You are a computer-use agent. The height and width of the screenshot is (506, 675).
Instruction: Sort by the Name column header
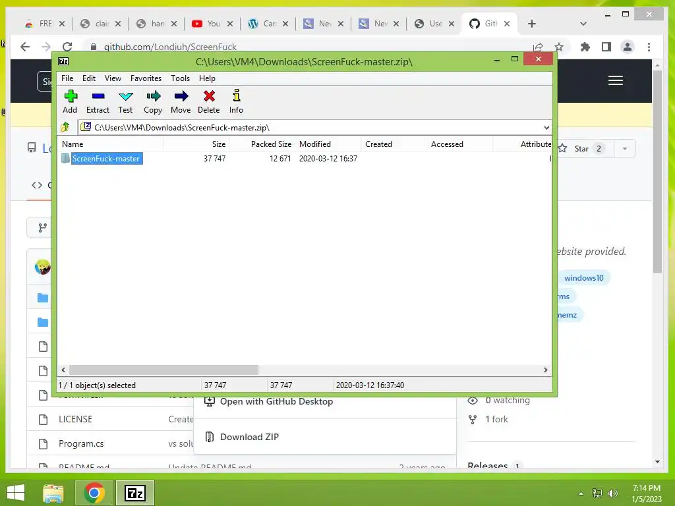pyautogui.click(x=110, y=144)
